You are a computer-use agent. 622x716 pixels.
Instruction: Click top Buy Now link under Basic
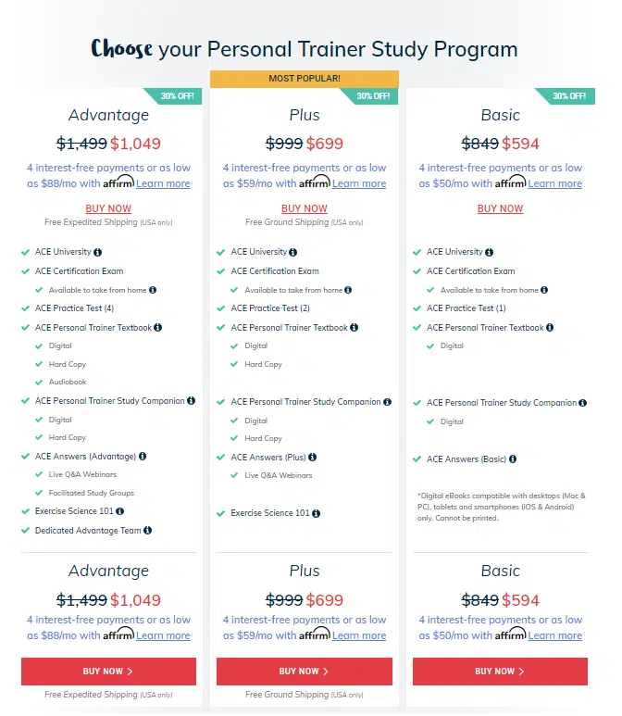[501, 208]
